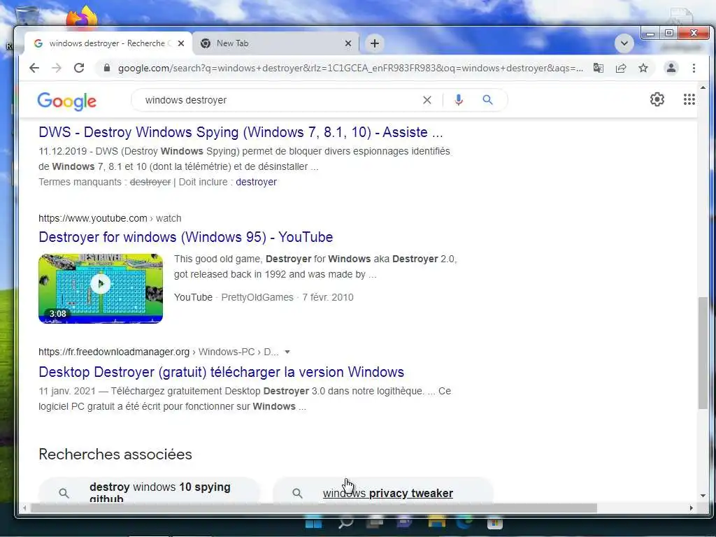
Task: Go back to previous page
Action: [x=34, y=68]
